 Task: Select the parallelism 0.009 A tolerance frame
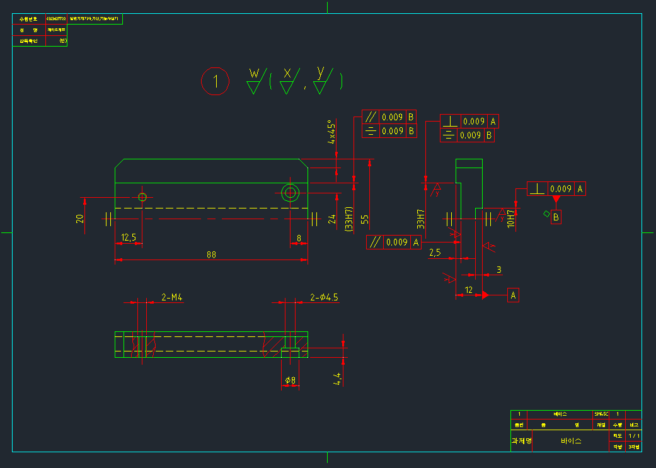point(394,242)
